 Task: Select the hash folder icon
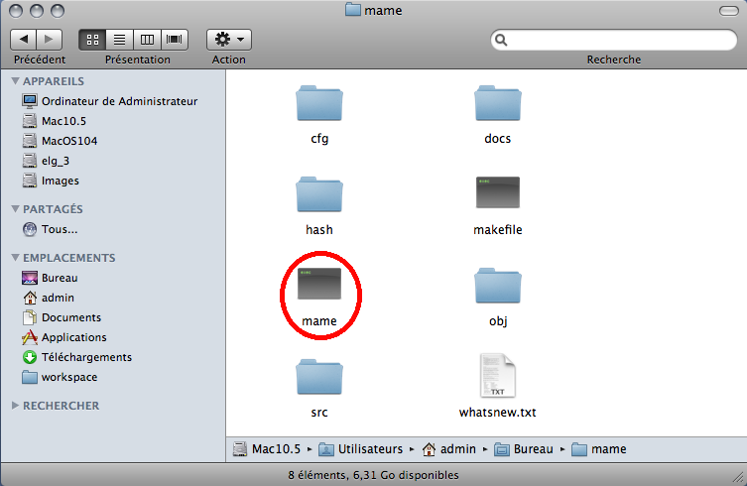coord(319,194)
